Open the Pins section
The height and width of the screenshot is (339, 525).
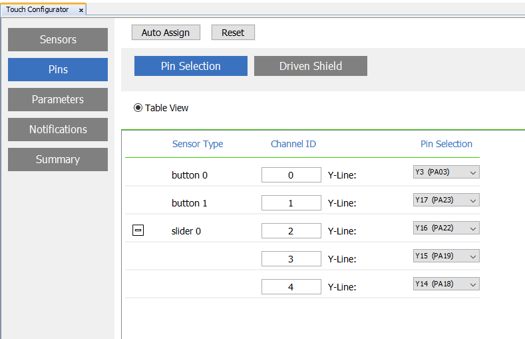(58, 70)
